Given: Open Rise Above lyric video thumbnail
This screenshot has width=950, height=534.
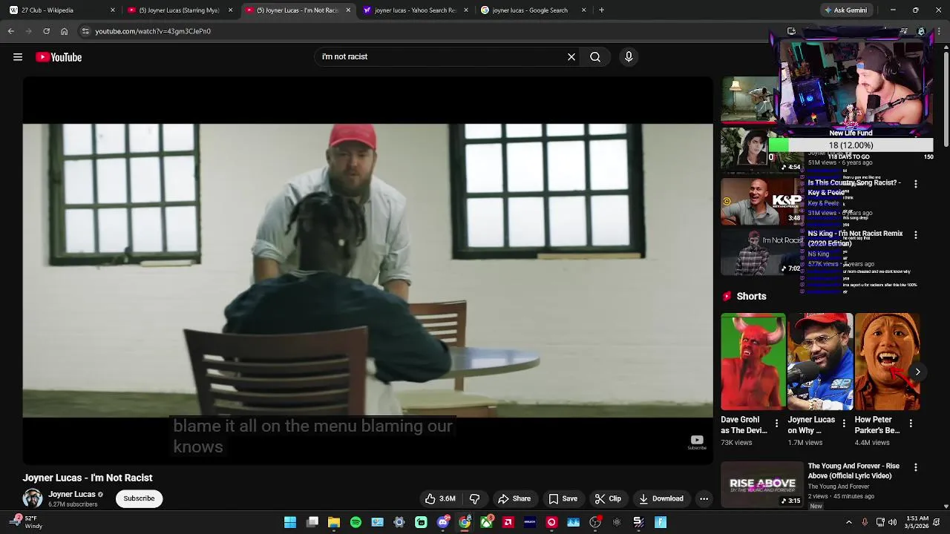Looking at the screenshot, I should pyautogui.click(x=762, y=484).
